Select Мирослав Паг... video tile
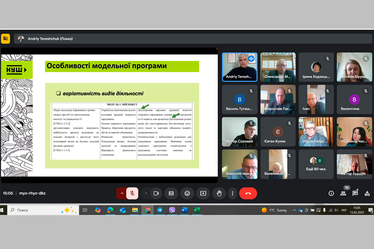This screenshot has height=249, width=374. coord(278,99)
